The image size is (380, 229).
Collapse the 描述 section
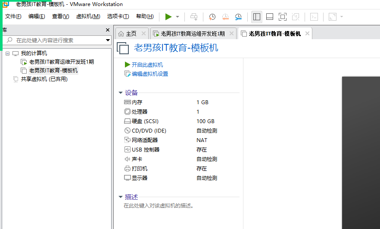(x=121, y=197)
